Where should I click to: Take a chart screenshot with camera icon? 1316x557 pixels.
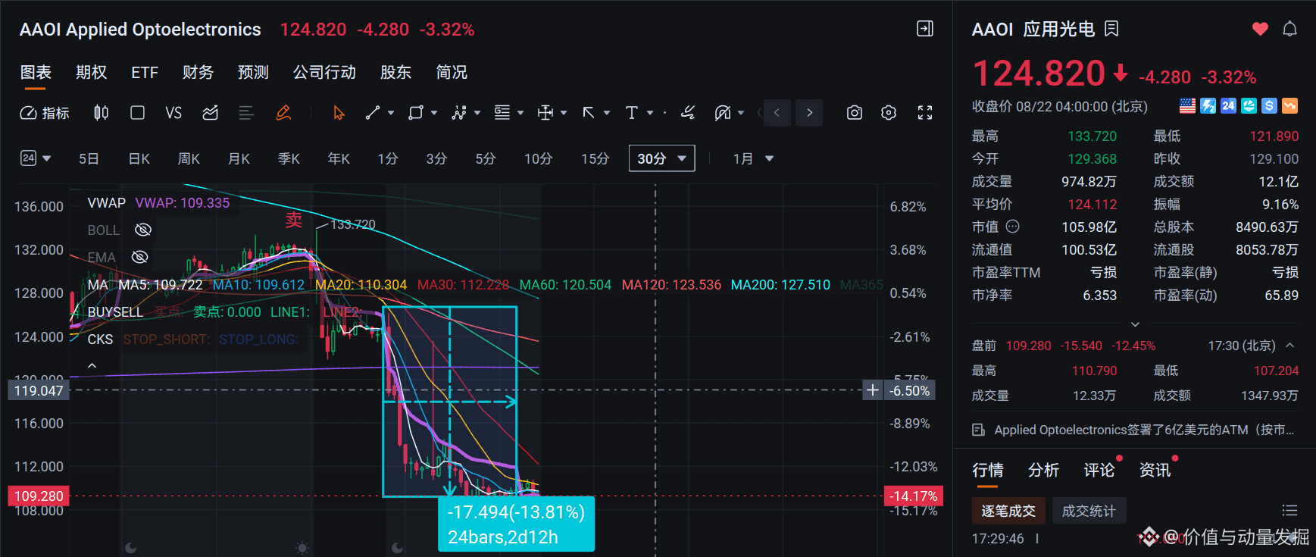(855, 113)
